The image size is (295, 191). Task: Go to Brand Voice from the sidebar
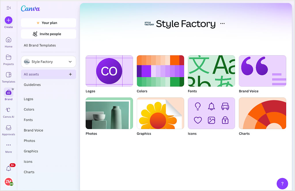click(33, 130)
